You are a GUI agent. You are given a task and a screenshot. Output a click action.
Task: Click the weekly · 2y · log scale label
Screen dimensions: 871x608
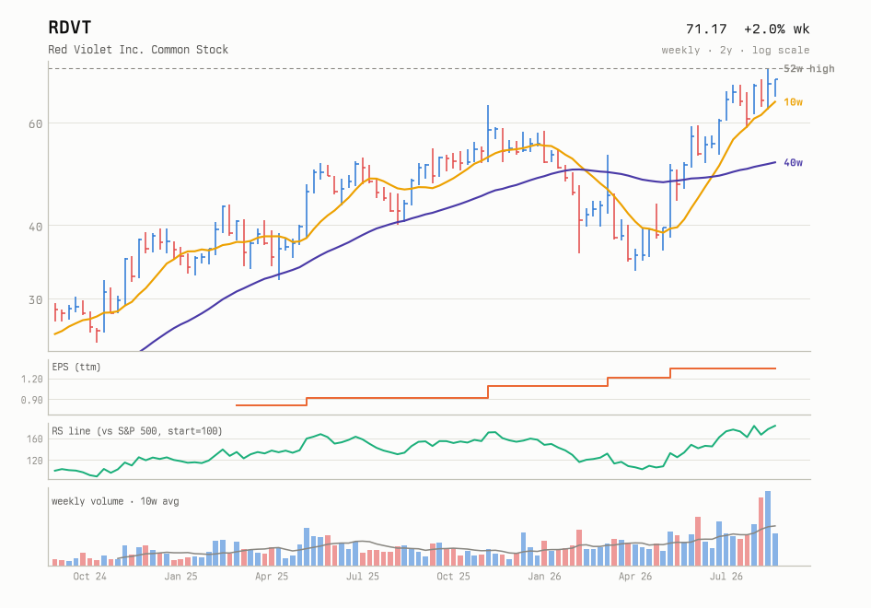[735, 50]
